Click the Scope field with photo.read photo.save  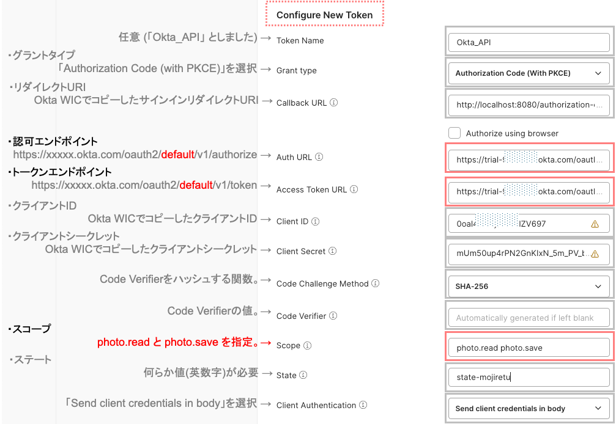coord(529,348)
